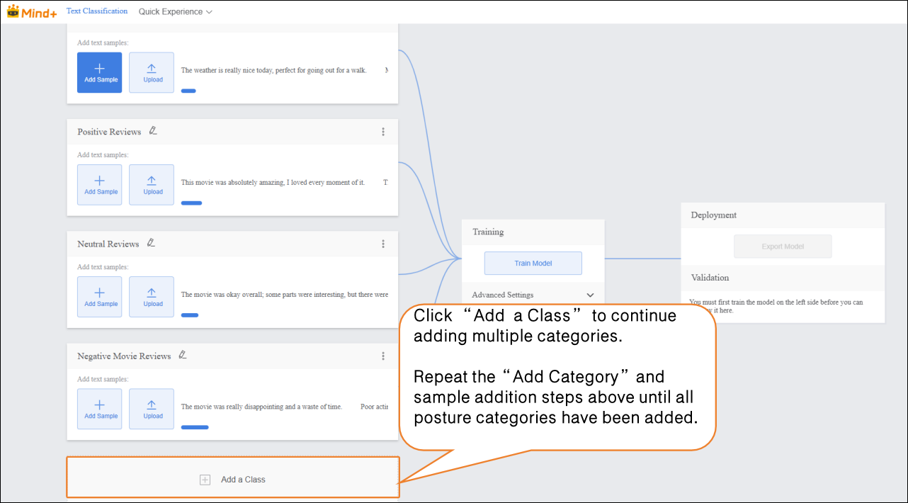Select the Positive Reviews sample text
The height and width of the screenshot is (503, 908).
pos(273,183)
